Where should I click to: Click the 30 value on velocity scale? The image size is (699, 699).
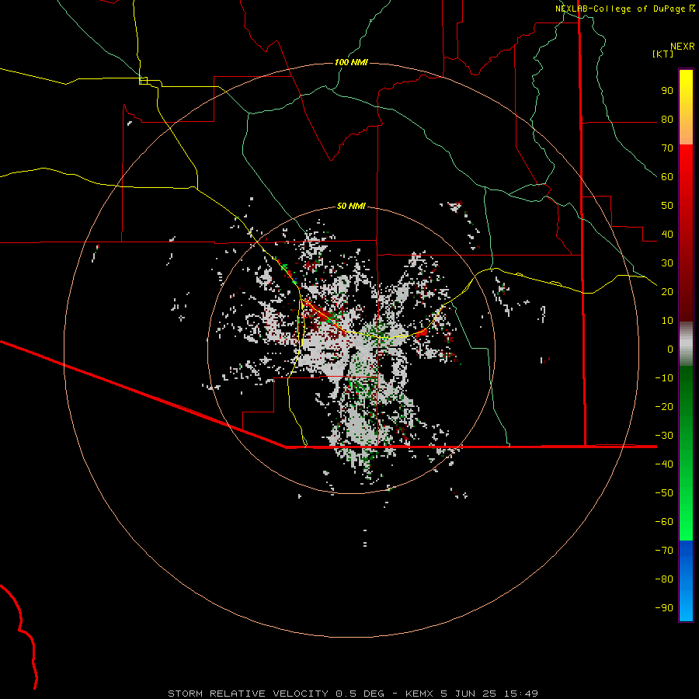point(667,263)
